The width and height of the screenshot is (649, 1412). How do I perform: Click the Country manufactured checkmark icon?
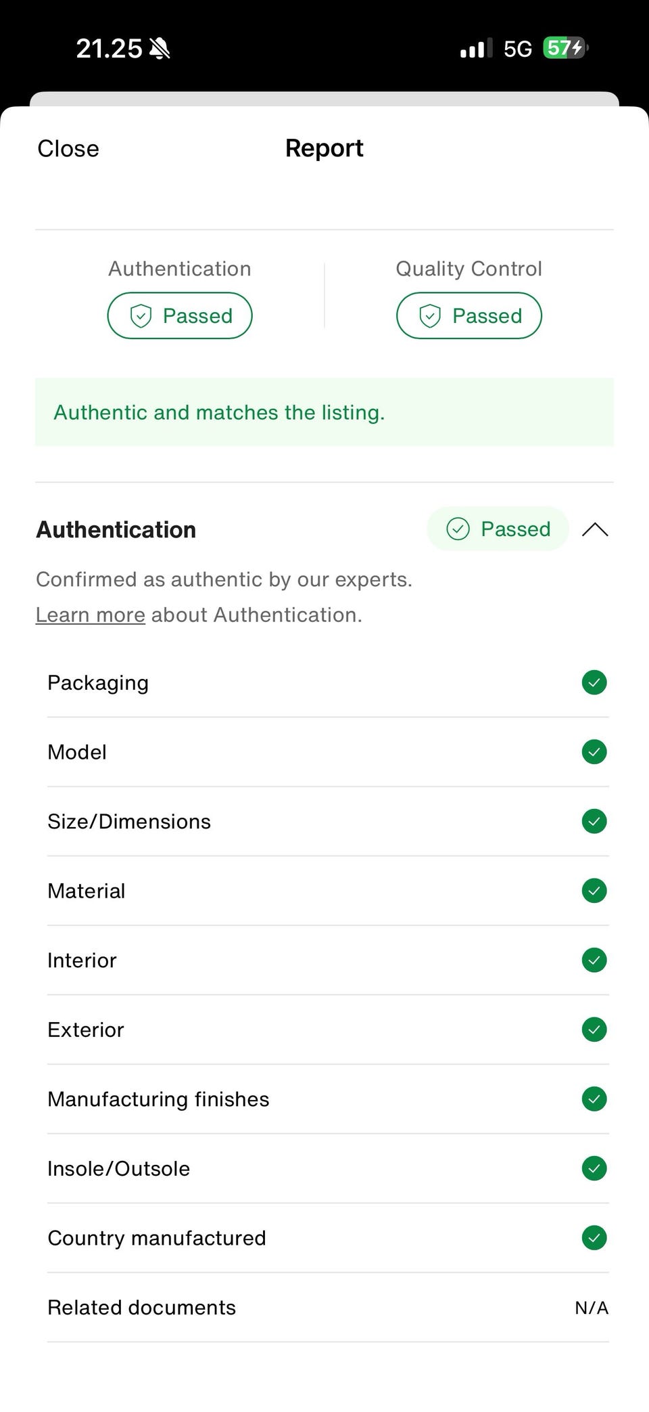(594, 1237)
